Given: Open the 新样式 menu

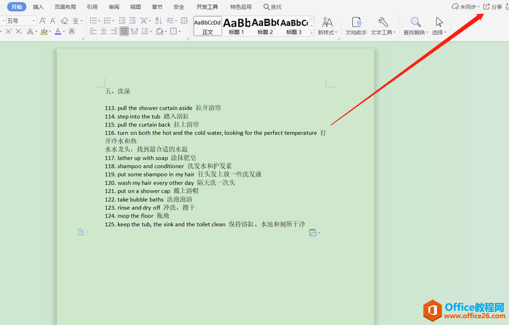Looking at the screenshot, I should click(328, 26).
